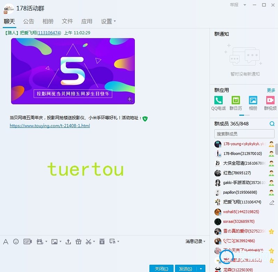This screenshot has height=272, width=278.
Task: Click the group gift box icon
Action: pyautogui.click(x=40, y=241)
